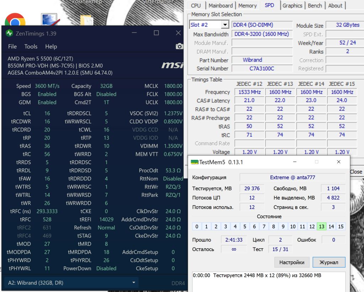Maximize the ZenTimings window
This screenshot has height=292, width=364.
(156, 33)
